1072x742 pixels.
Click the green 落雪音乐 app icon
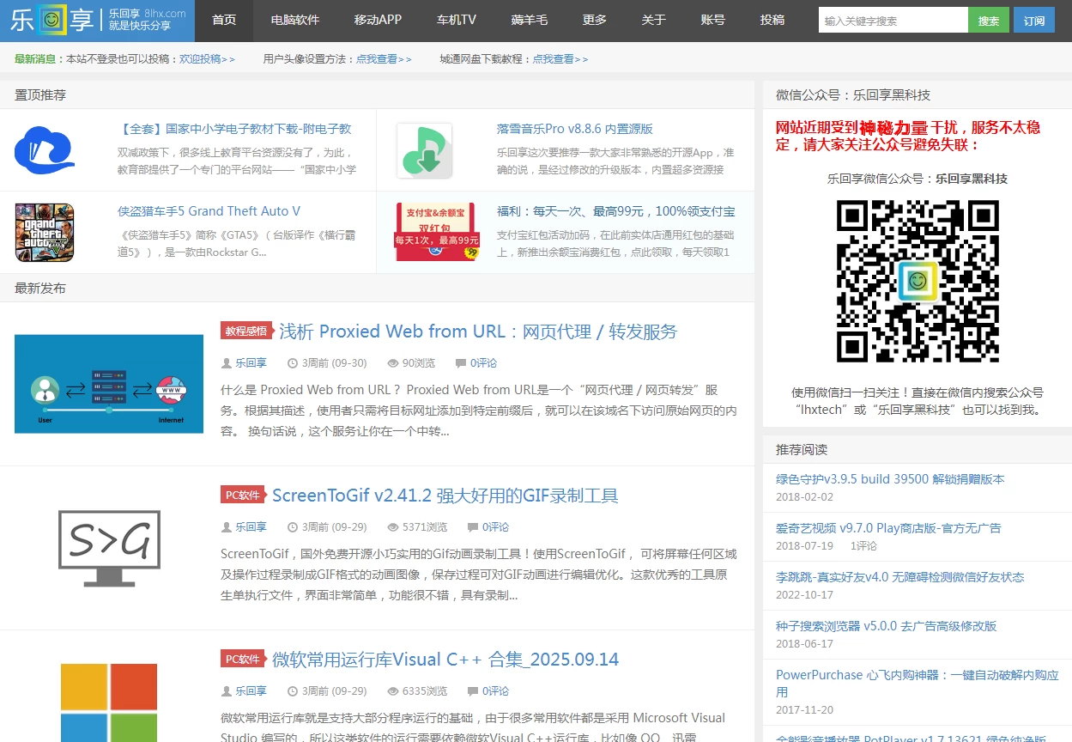tap(424, 149)
